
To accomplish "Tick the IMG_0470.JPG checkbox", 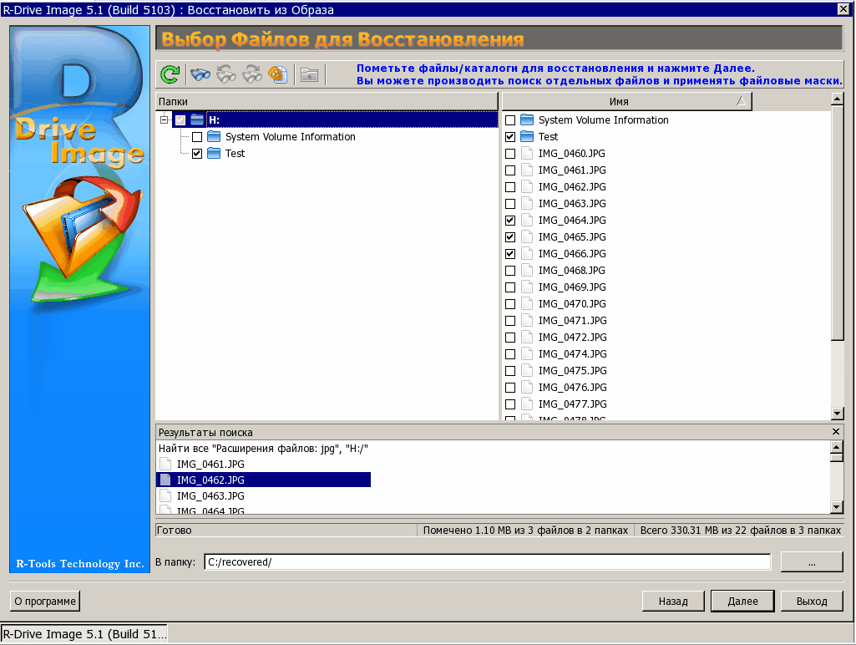I will 510,304.
